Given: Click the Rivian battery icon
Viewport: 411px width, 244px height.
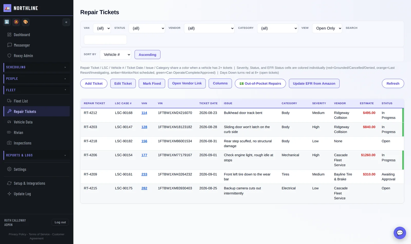Looking at the screenshot, I should tap(9, 133).
